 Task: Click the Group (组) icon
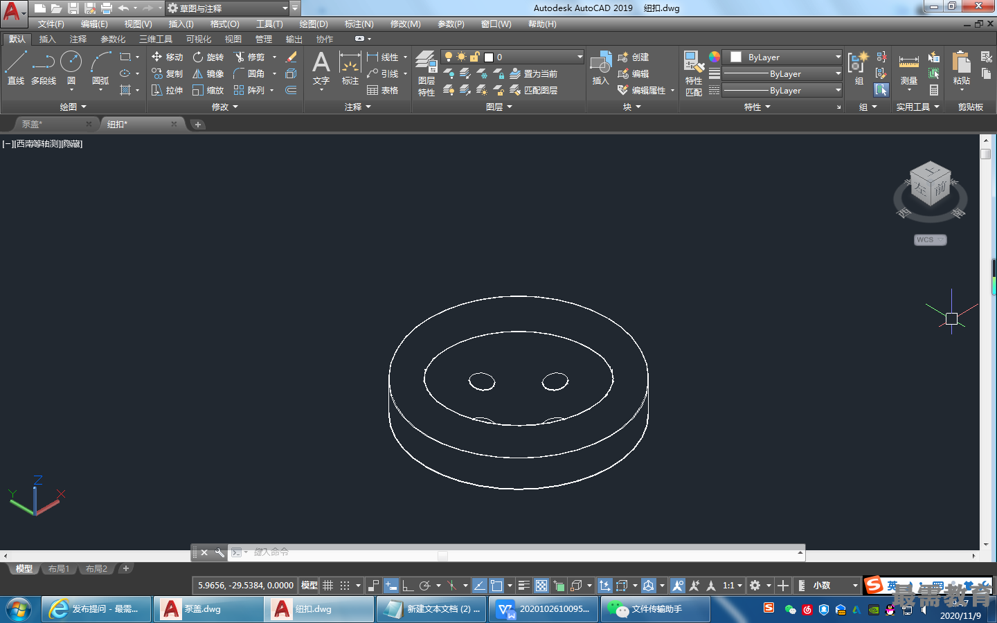click(859, 68)
